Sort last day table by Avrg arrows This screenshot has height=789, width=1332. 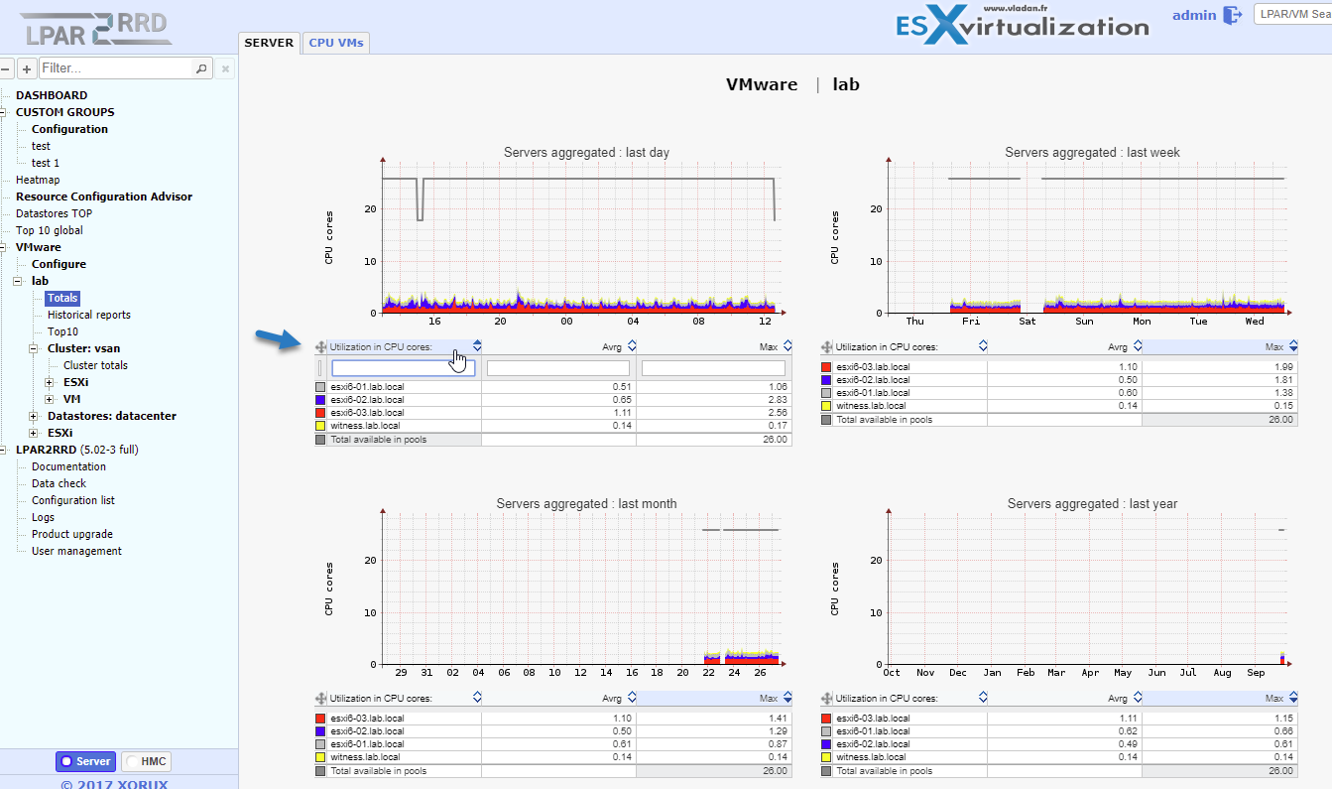coord(632,346)
